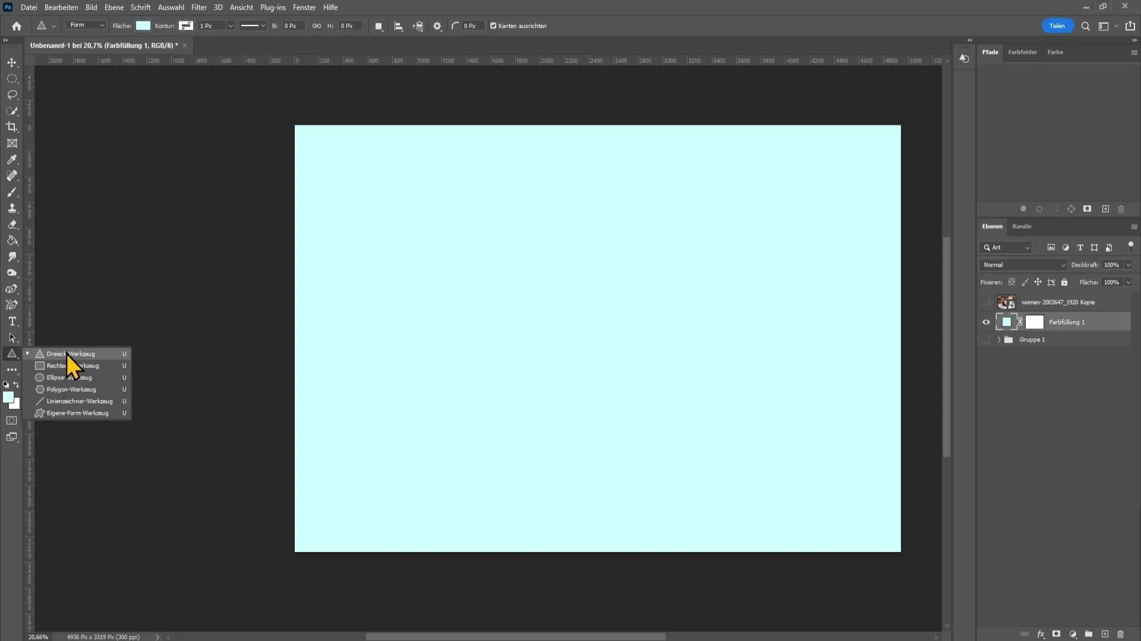This screenshot has height=641, width=1141.
Task: Switch to the Farbfelder tab
Action: (x=1022, y=52)
